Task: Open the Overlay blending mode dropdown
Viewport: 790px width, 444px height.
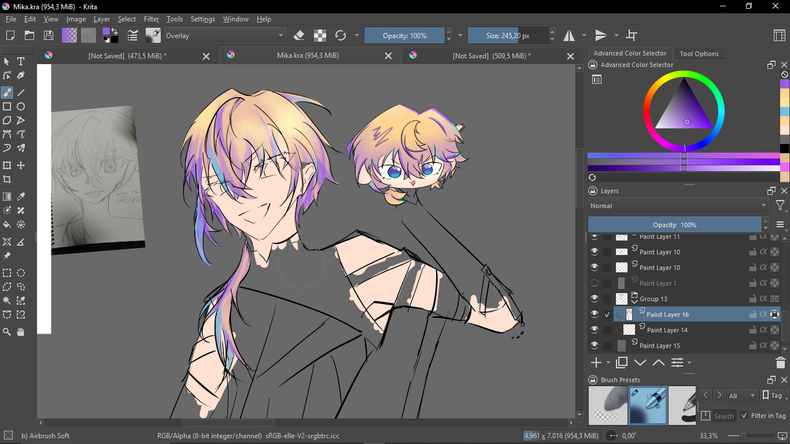Action: (225, 36)
